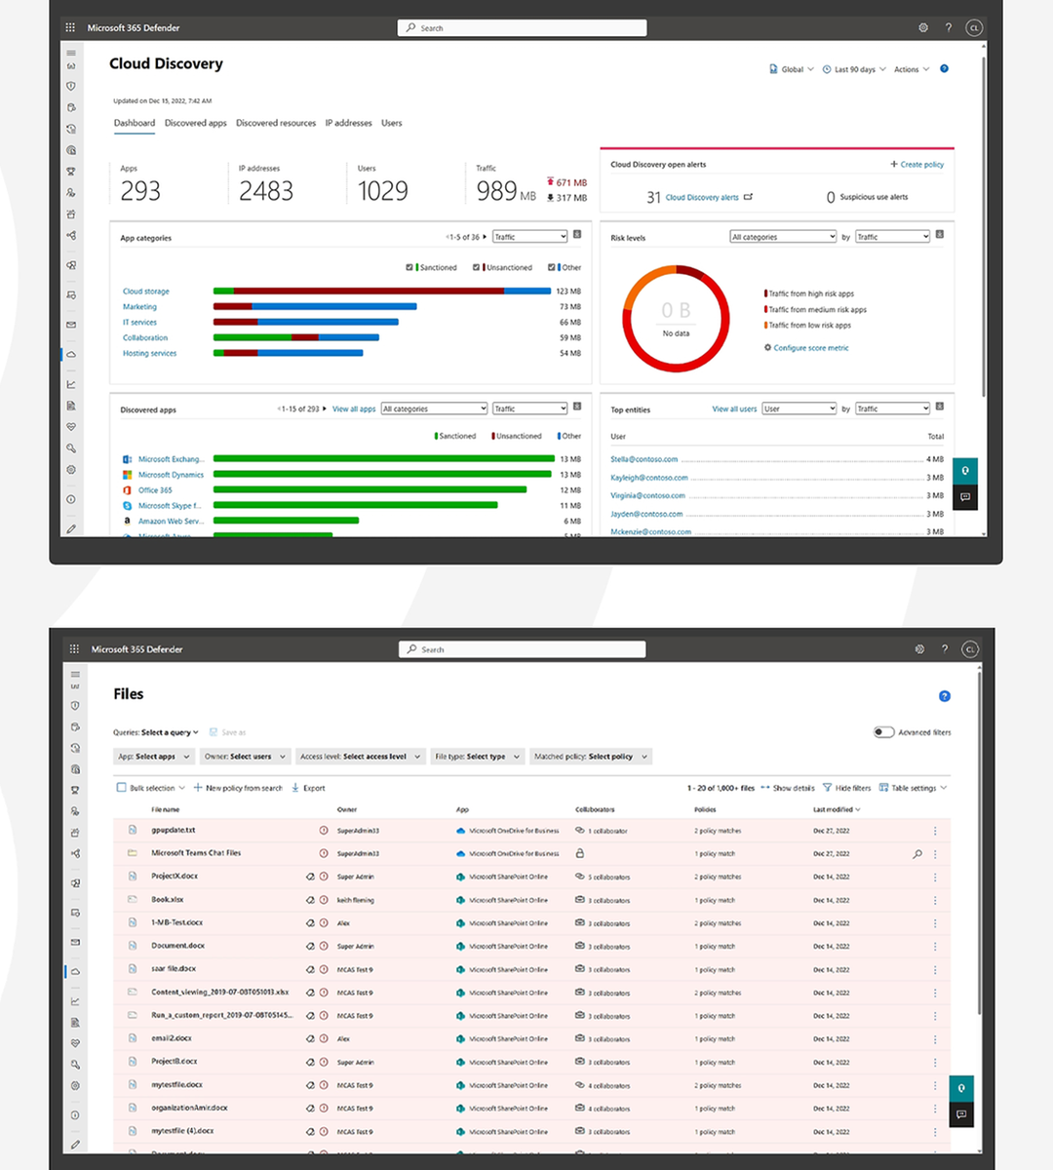Expand hamburger navigation in Files sidebar
The height and width of the screenshot is (1170, 1053).
point(75,674)
